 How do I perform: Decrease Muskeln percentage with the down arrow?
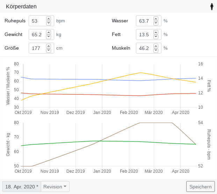click(x=156, y=50)
